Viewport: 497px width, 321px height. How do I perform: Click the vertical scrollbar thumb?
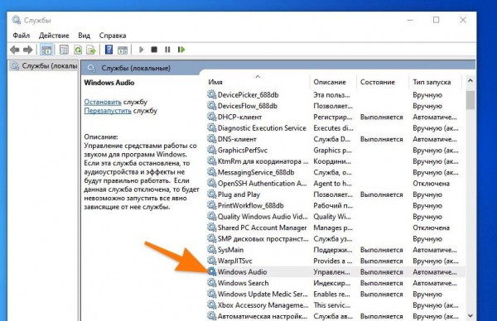470,100
